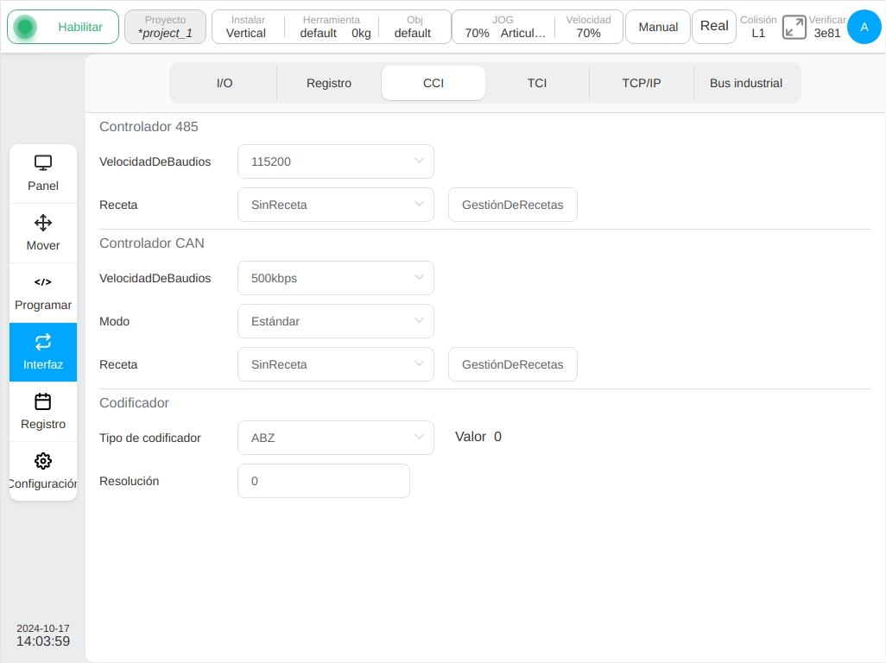
Task: Open the Estándar Modo dropdown
Action: pyautogui.click(x=336, y=321)
